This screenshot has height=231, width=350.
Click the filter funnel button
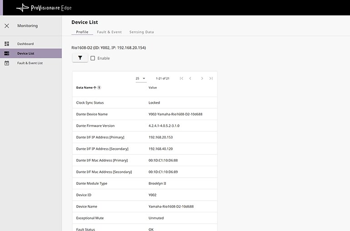pyautogui.click(x=80, y=58)
